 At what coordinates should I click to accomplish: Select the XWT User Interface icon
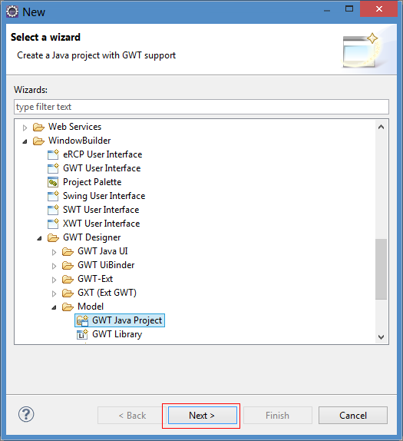53,224
